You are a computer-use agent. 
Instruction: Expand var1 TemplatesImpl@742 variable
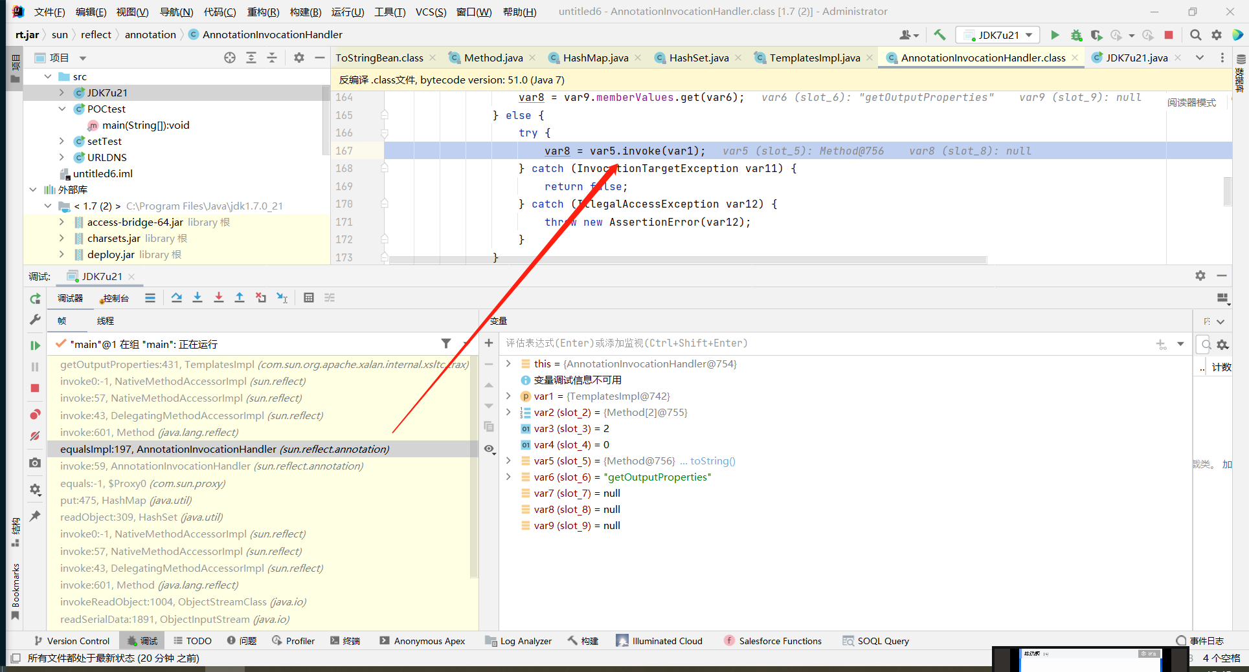coord(508,396)
